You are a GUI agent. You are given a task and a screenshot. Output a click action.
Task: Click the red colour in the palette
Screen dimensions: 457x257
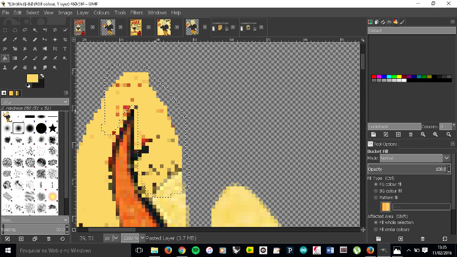tap(374, 77)
